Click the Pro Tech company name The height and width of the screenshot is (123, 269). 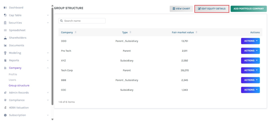pos(66,51)
